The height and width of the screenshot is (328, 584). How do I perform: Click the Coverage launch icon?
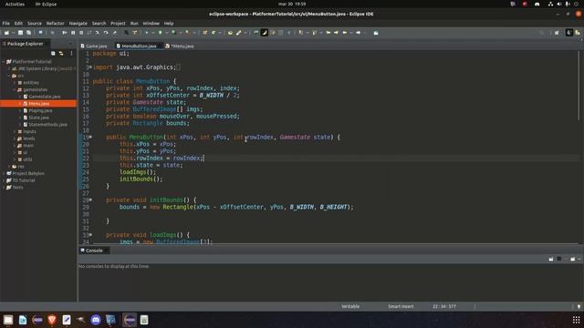173,33
